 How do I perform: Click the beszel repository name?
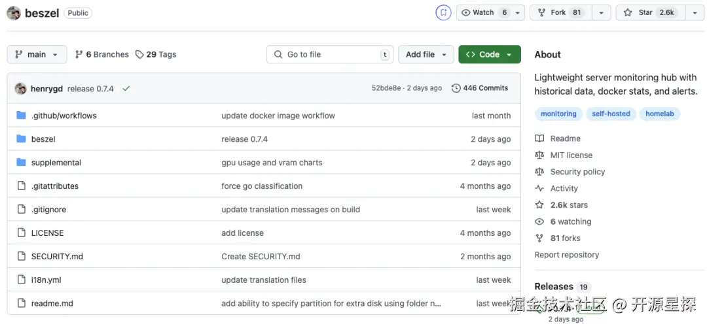click(x=42, y=13)
